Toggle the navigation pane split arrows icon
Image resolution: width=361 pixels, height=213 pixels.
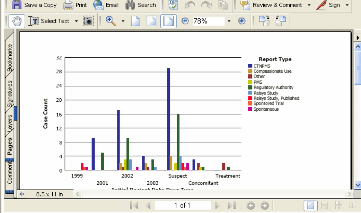tap(22, 194)
